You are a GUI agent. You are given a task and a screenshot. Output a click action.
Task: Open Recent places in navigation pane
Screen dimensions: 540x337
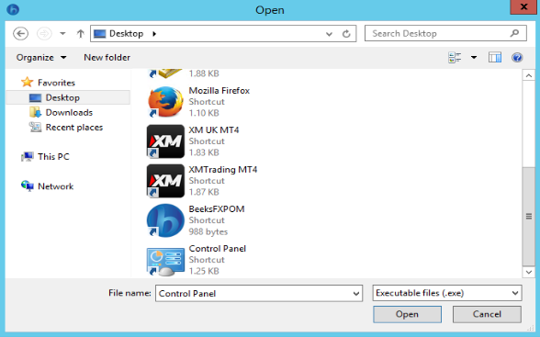[x=74, y=128]
